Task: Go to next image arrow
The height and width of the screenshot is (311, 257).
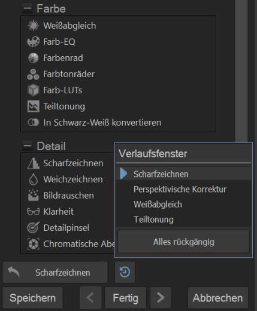Action: 161,298
